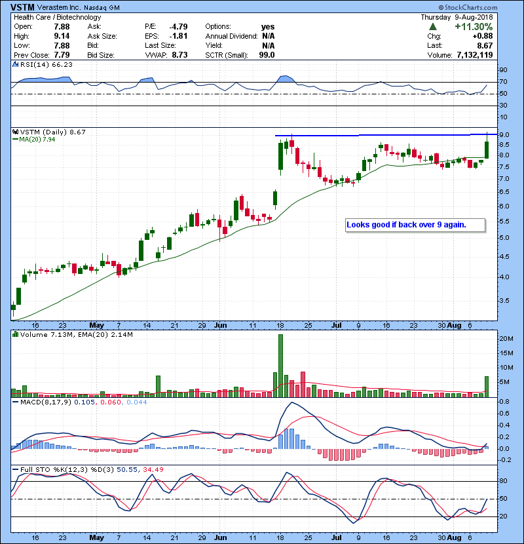Click the +11.30% change value
Screen dimensions: 524x544
[x=474, y=27]
